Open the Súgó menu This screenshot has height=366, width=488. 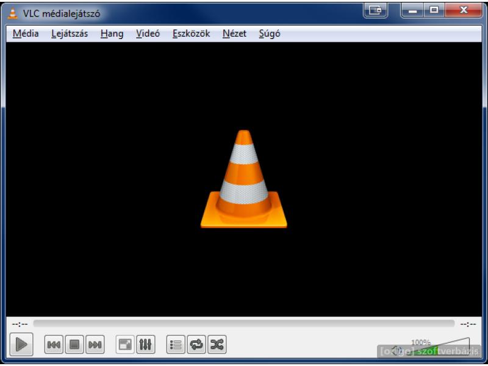coord(270,34)
